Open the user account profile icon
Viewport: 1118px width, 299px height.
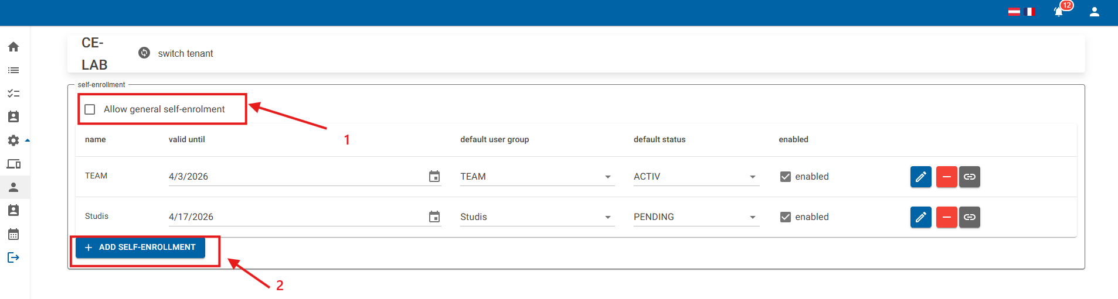coord(1094,12)
